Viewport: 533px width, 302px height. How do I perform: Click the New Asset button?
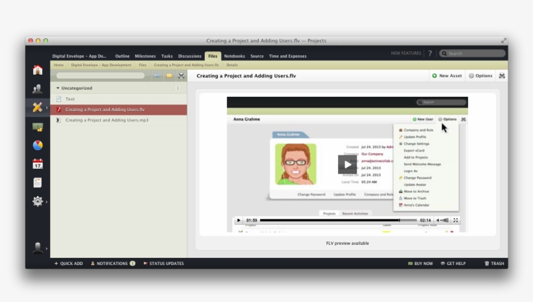(x=447, y=76)
